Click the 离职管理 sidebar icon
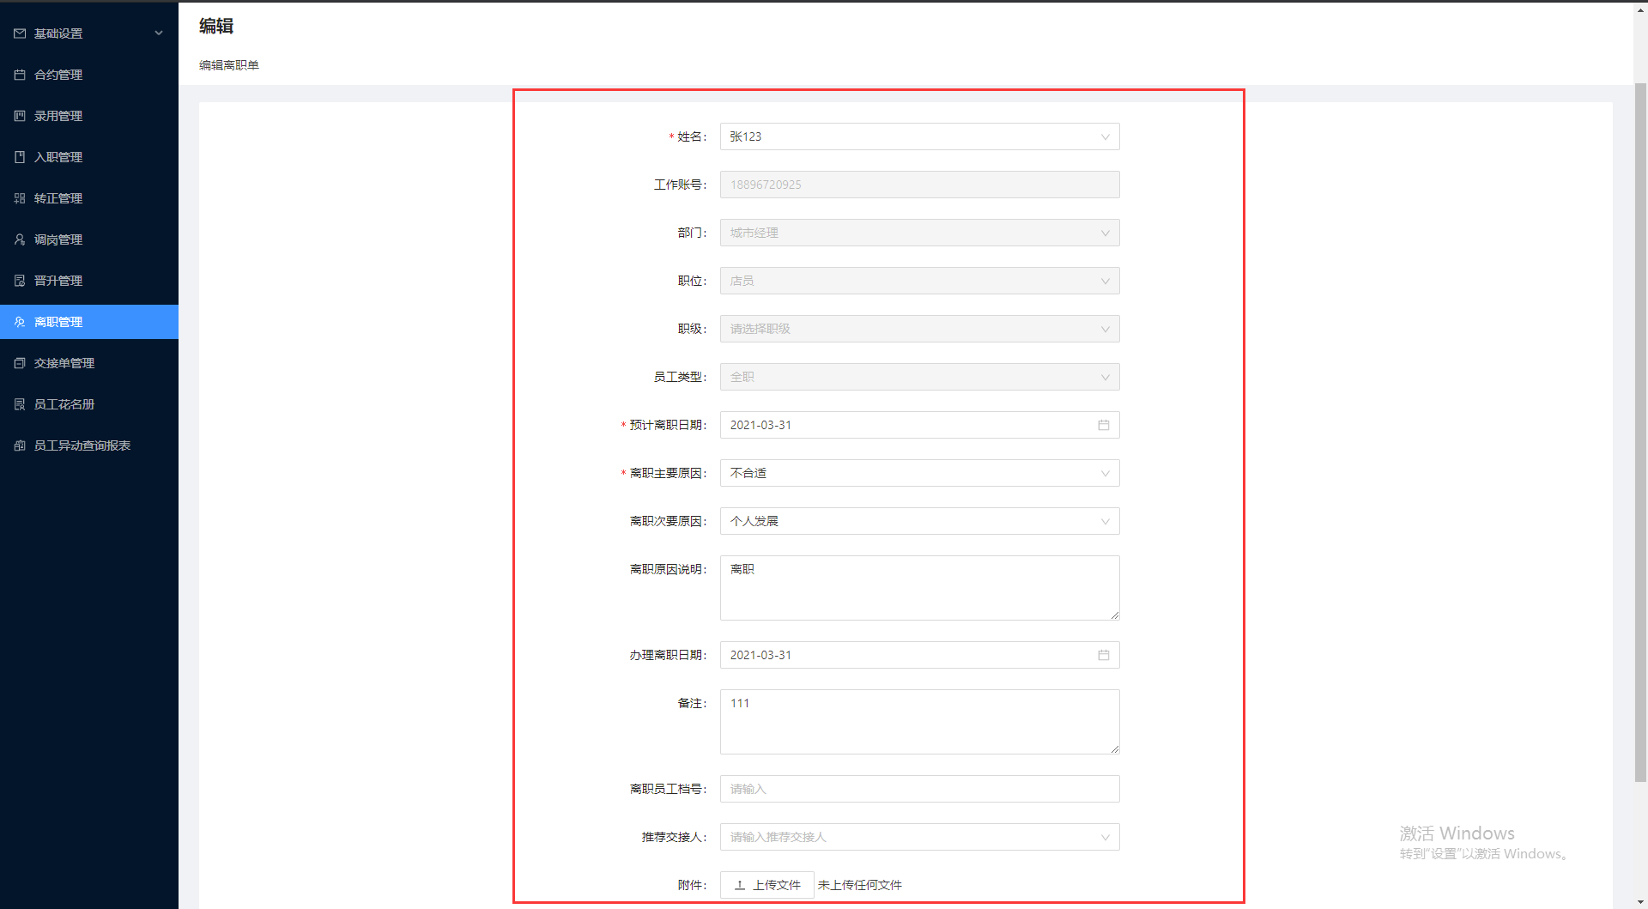The width and height of the screenshot is (1648, 909). (x=20, y=322)
